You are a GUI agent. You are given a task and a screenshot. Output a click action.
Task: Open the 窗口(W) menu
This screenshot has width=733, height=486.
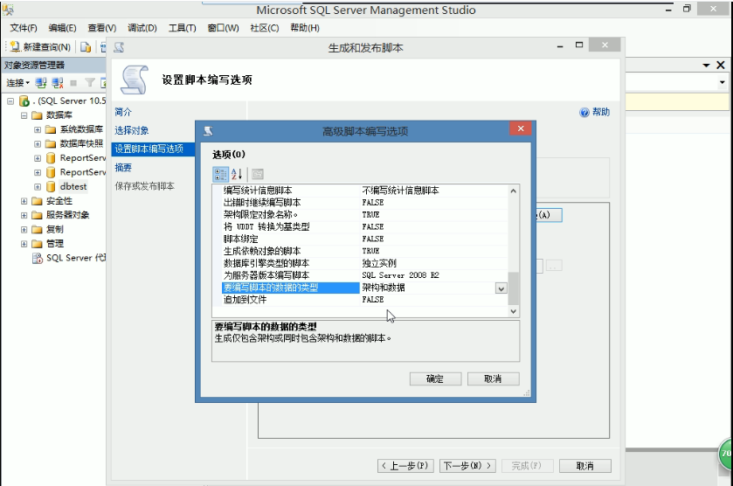click(x=223, y=28)
